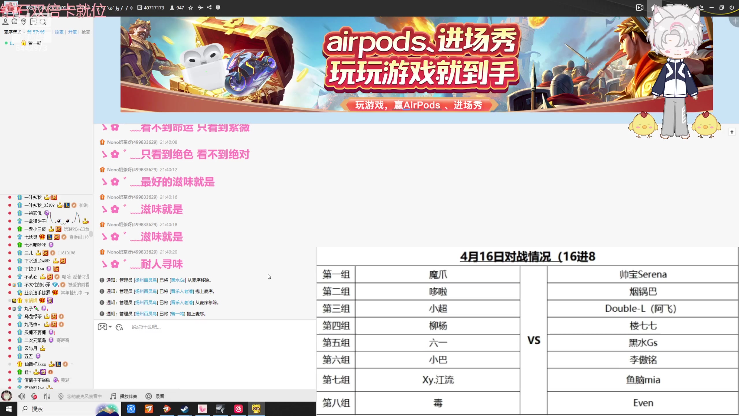Open the emoji font icon in the chat input

coord(119,327)
